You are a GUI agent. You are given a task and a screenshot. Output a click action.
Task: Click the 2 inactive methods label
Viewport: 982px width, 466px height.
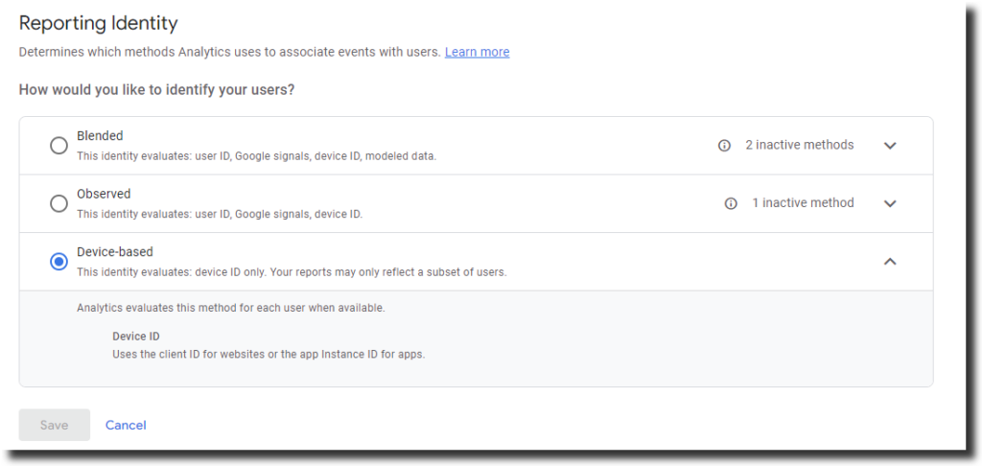tap(799, 145)
